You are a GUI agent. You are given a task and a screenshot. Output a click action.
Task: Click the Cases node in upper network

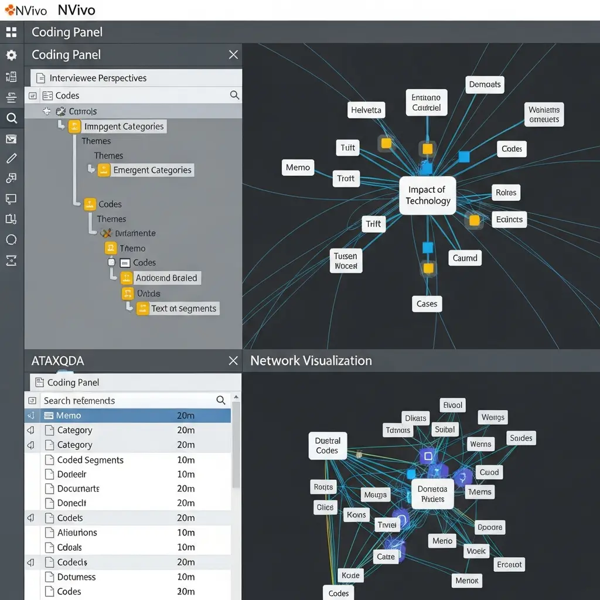click(x=427, y=304)
